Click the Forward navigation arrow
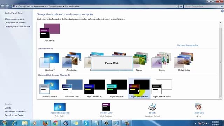The image size is (224, 126). click(7, 6)
